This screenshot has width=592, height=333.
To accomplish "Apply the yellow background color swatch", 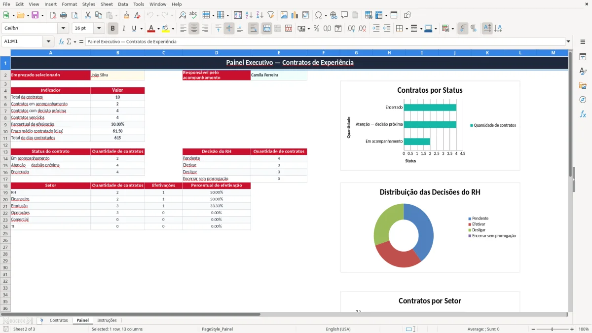I will click(x=166, y=29).
